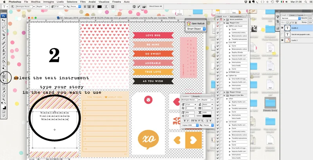Click the Opacità field in Livelli panel
The width and height of the screenshot is (313, 160).
pyautogui.click(x=310, y=18)
